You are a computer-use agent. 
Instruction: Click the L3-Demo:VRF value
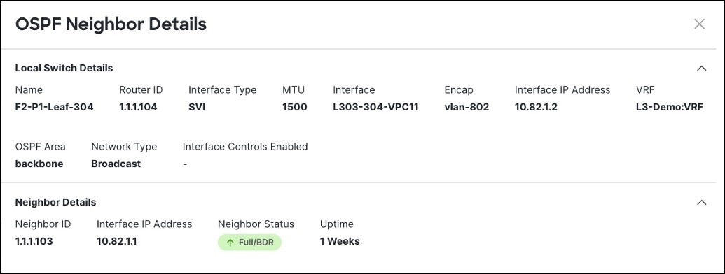[670, 108]
